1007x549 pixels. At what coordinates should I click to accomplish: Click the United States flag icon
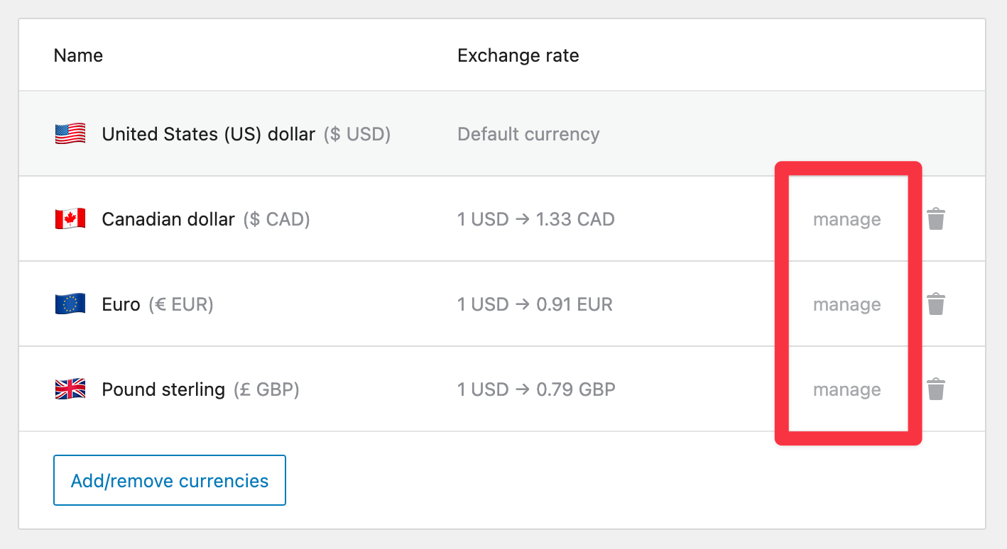69,133
